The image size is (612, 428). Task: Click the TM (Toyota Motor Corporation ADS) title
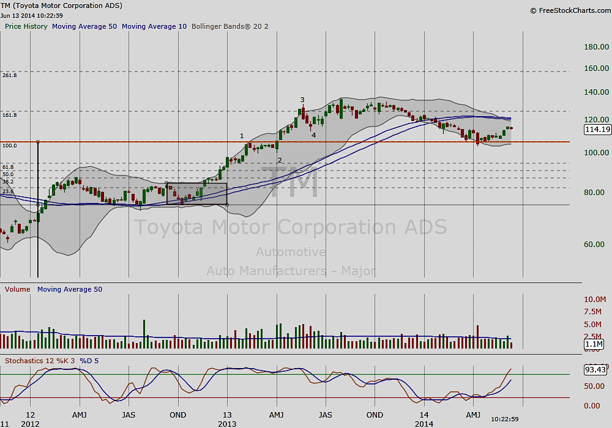coord(61,6)
